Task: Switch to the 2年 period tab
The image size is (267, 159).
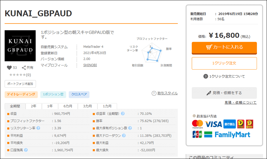Action: coord(34,106)
